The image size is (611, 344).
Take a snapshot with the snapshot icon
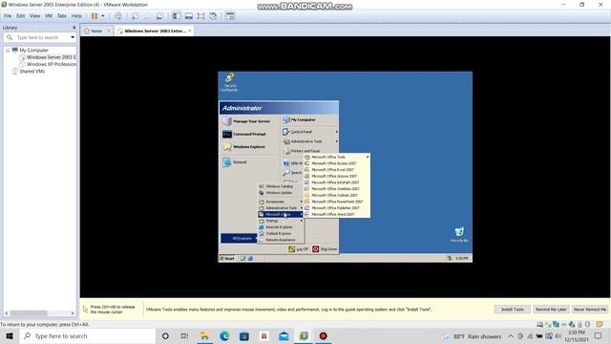136,16
